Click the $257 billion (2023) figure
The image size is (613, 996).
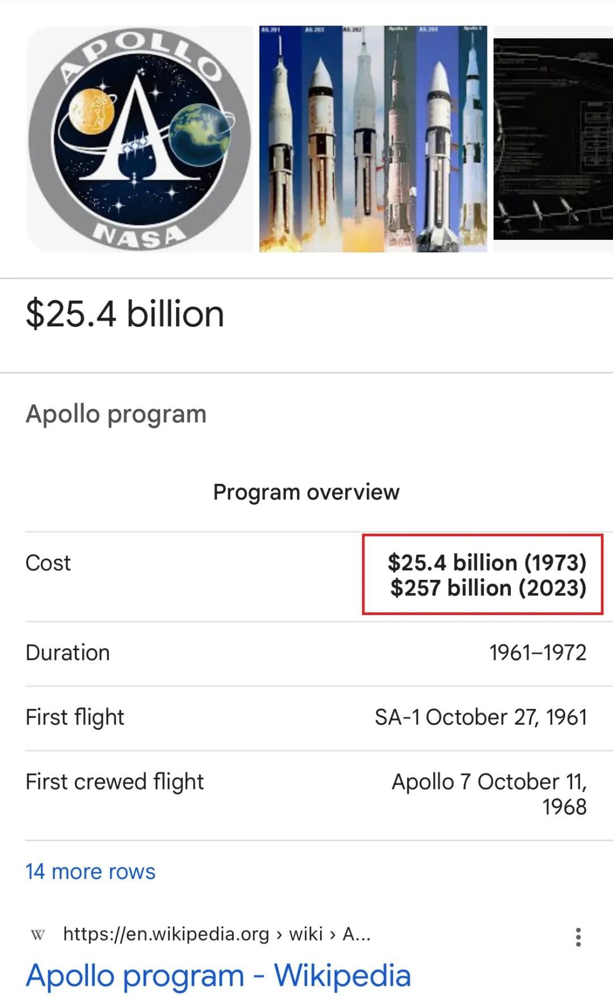click(x=488, y=588)
